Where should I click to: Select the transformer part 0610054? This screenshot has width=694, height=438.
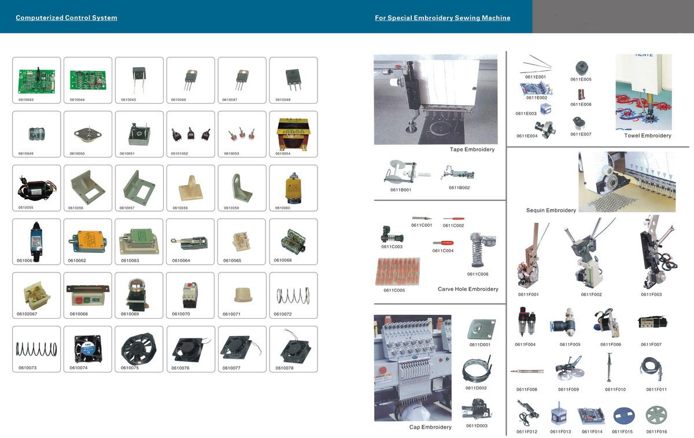293,134
